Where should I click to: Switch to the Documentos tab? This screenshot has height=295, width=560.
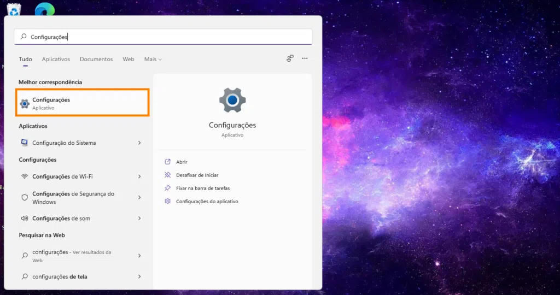(x=96, y=59)
